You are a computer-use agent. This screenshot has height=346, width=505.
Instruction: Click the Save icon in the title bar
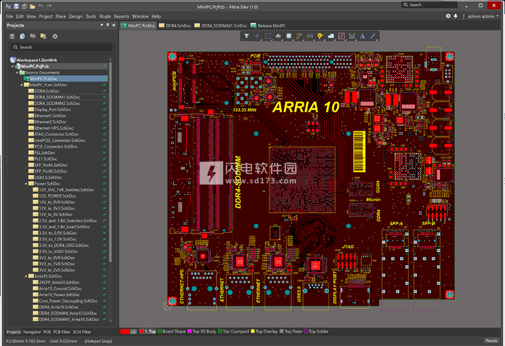(x=16, y=6)
